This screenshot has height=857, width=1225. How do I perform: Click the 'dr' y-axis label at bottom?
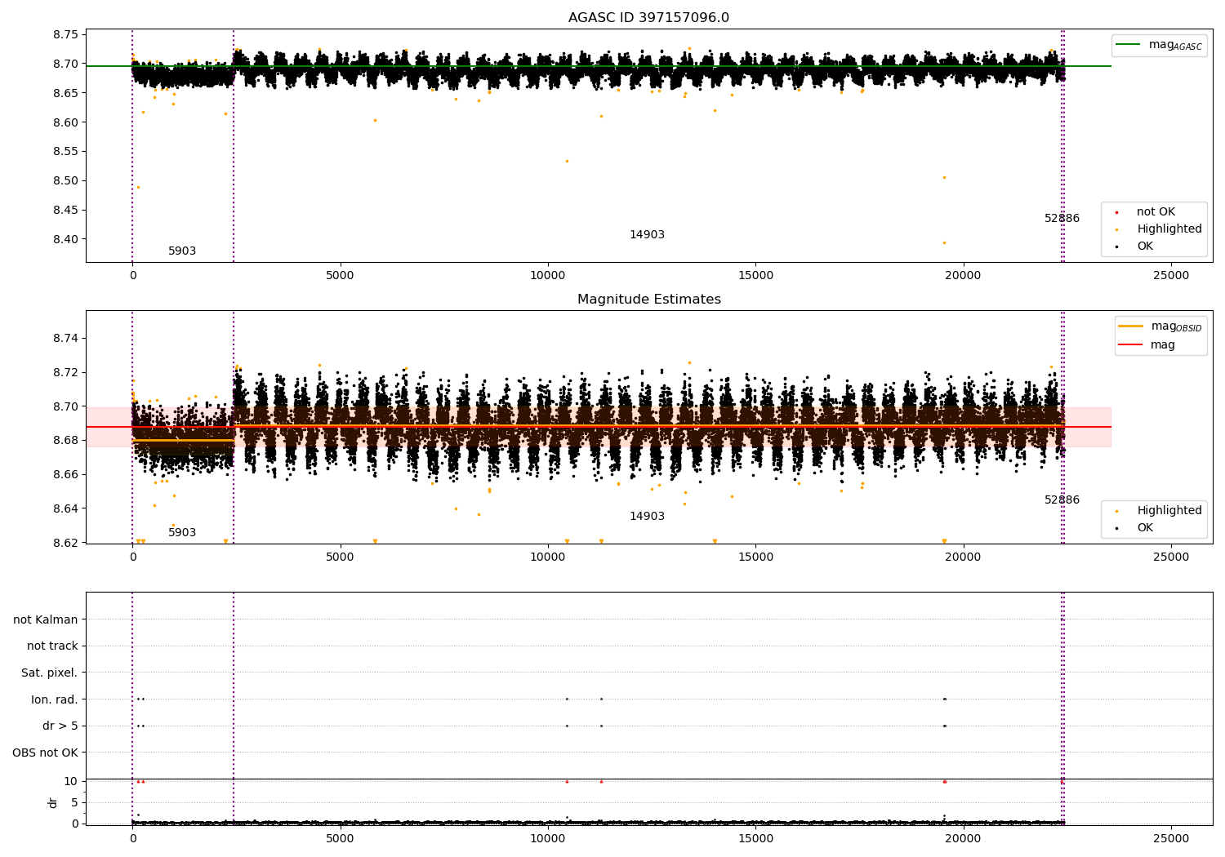point(53,802)
